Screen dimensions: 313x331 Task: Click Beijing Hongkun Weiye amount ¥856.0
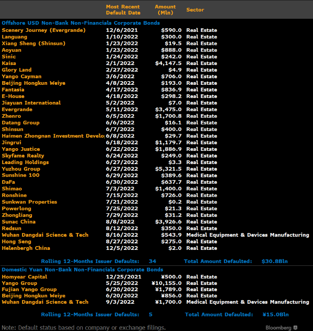(x=171, y=296)
